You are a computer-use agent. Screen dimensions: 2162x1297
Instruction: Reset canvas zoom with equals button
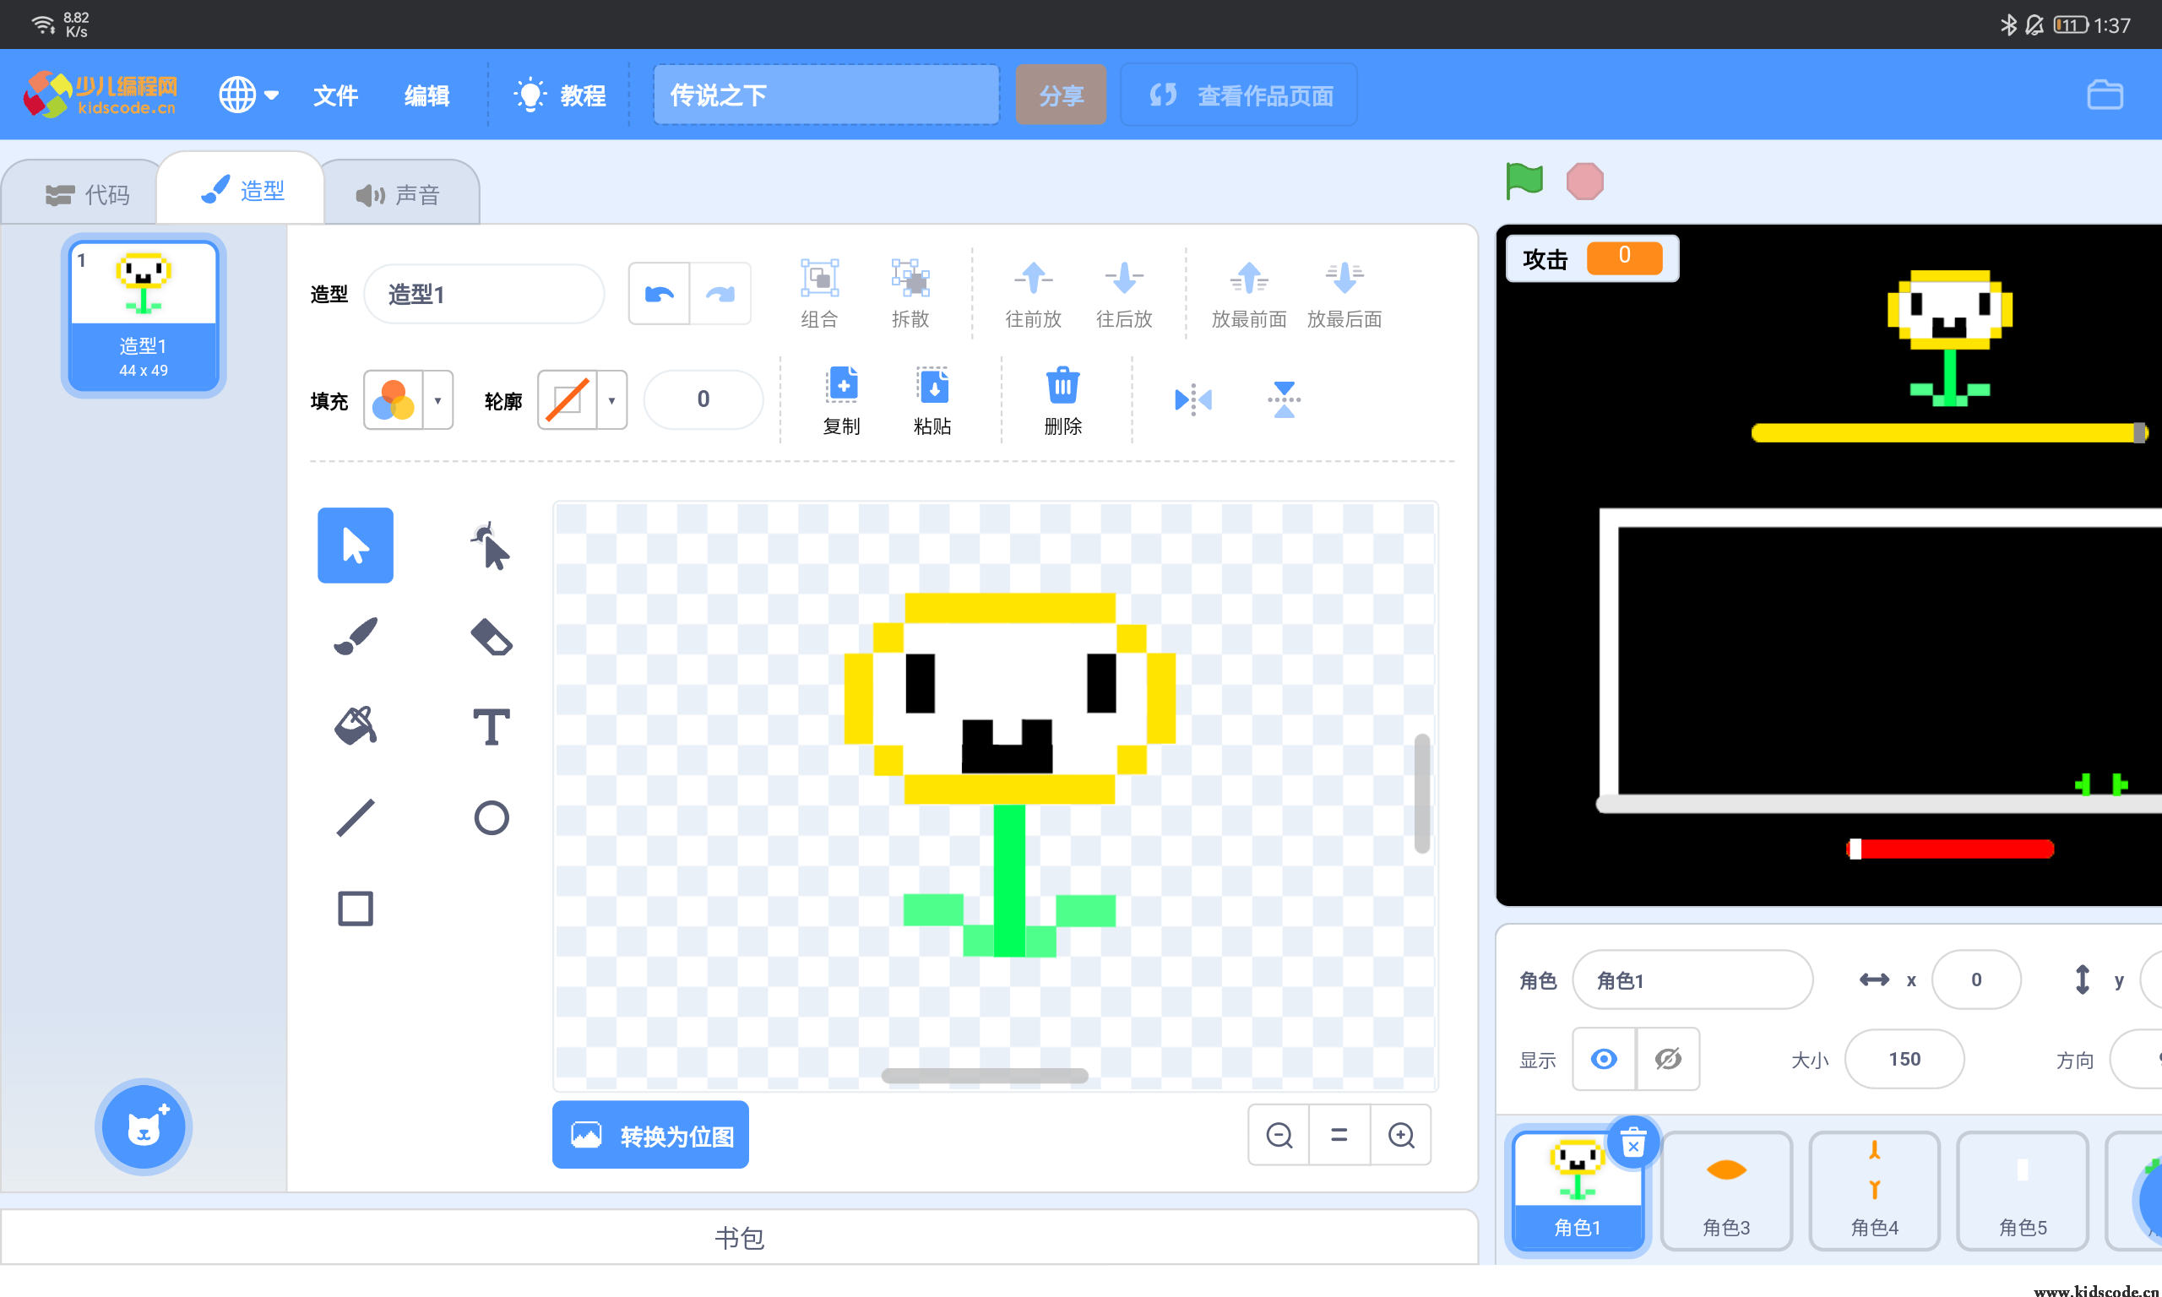click(x=1339, y=1134)
